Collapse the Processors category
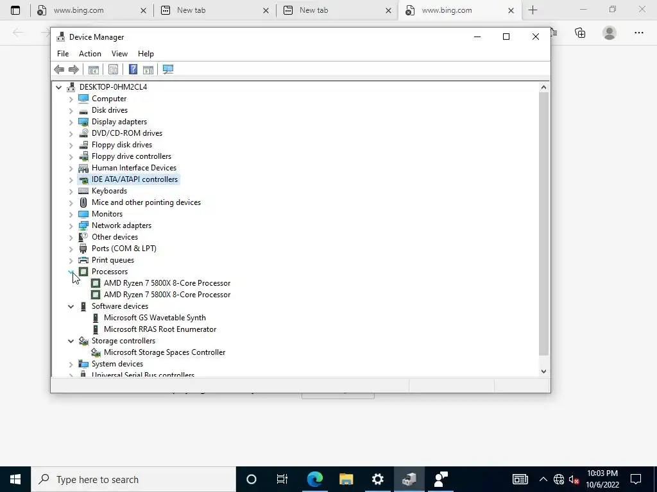The height and width of the screenshot is (492, 657). (x=71, y=272)
